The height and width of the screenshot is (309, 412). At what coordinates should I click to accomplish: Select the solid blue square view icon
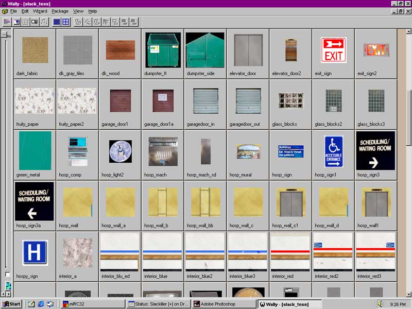pyautogui.click(x=57, y=22)
